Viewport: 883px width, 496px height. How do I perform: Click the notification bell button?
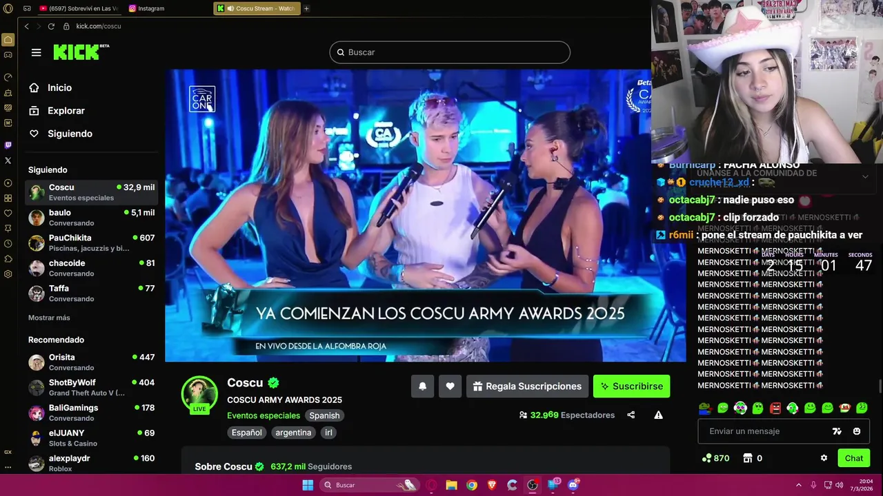pos(423,386)
